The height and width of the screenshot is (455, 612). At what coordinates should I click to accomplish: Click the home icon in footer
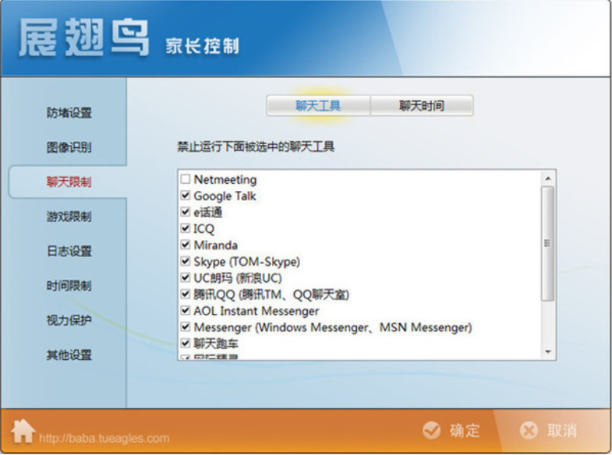point(23,431)
